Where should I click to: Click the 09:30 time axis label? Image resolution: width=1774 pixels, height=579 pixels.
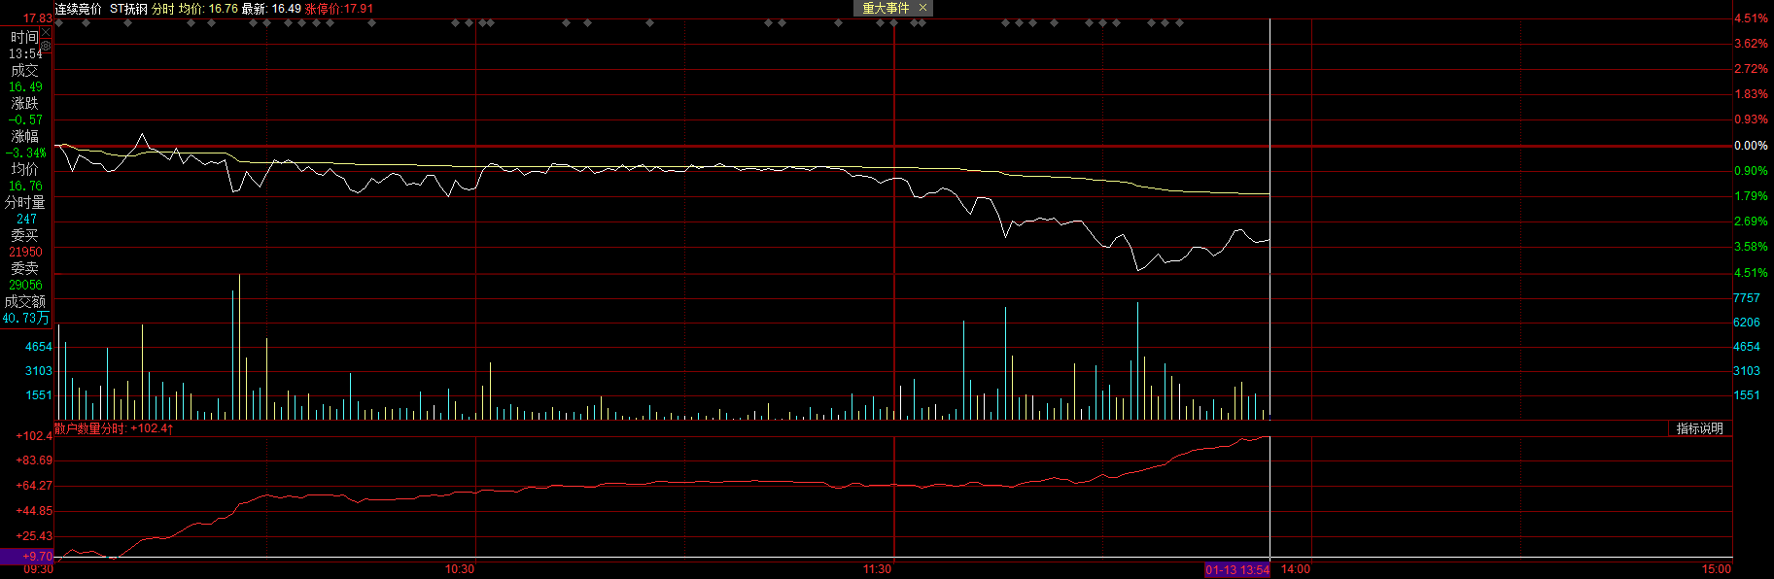coord(38,569)
